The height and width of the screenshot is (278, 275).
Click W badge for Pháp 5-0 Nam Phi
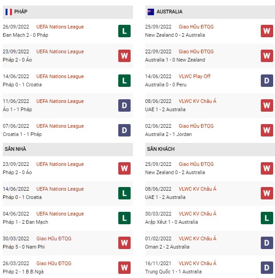point(124,243)
